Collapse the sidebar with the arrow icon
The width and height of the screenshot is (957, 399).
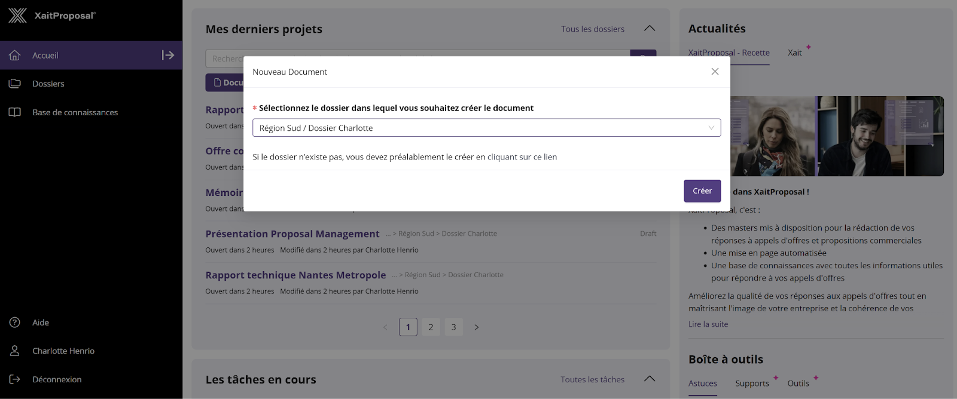pos(168,56)
